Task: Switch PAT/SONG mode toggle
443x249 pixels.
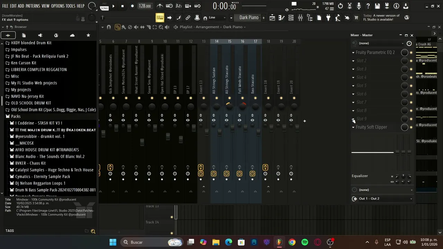Action: click(x=104, y=6)
